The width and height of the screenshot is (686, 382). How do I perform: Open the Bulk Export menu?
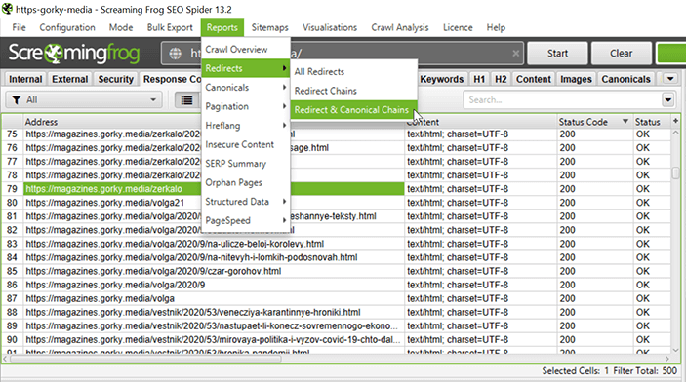(x=170, y=27)
